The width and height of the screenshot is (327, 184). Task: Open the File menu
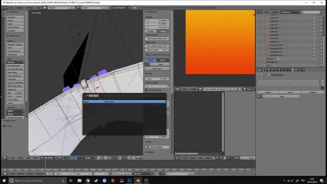(x=12, y=8)
